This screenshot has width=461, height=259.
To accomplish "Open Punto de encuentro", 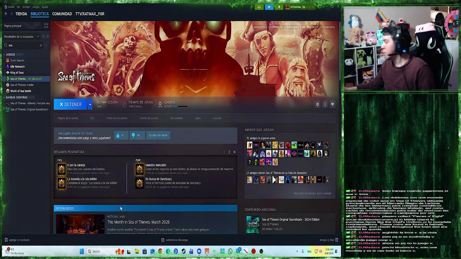I will [x=117, y=118].
